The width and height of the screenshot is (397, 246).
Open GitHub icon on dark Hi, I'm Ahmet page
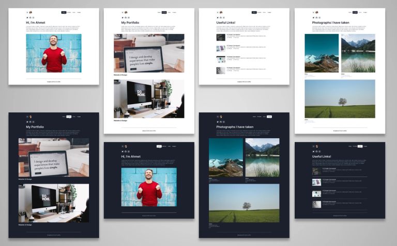click(126, 152)
